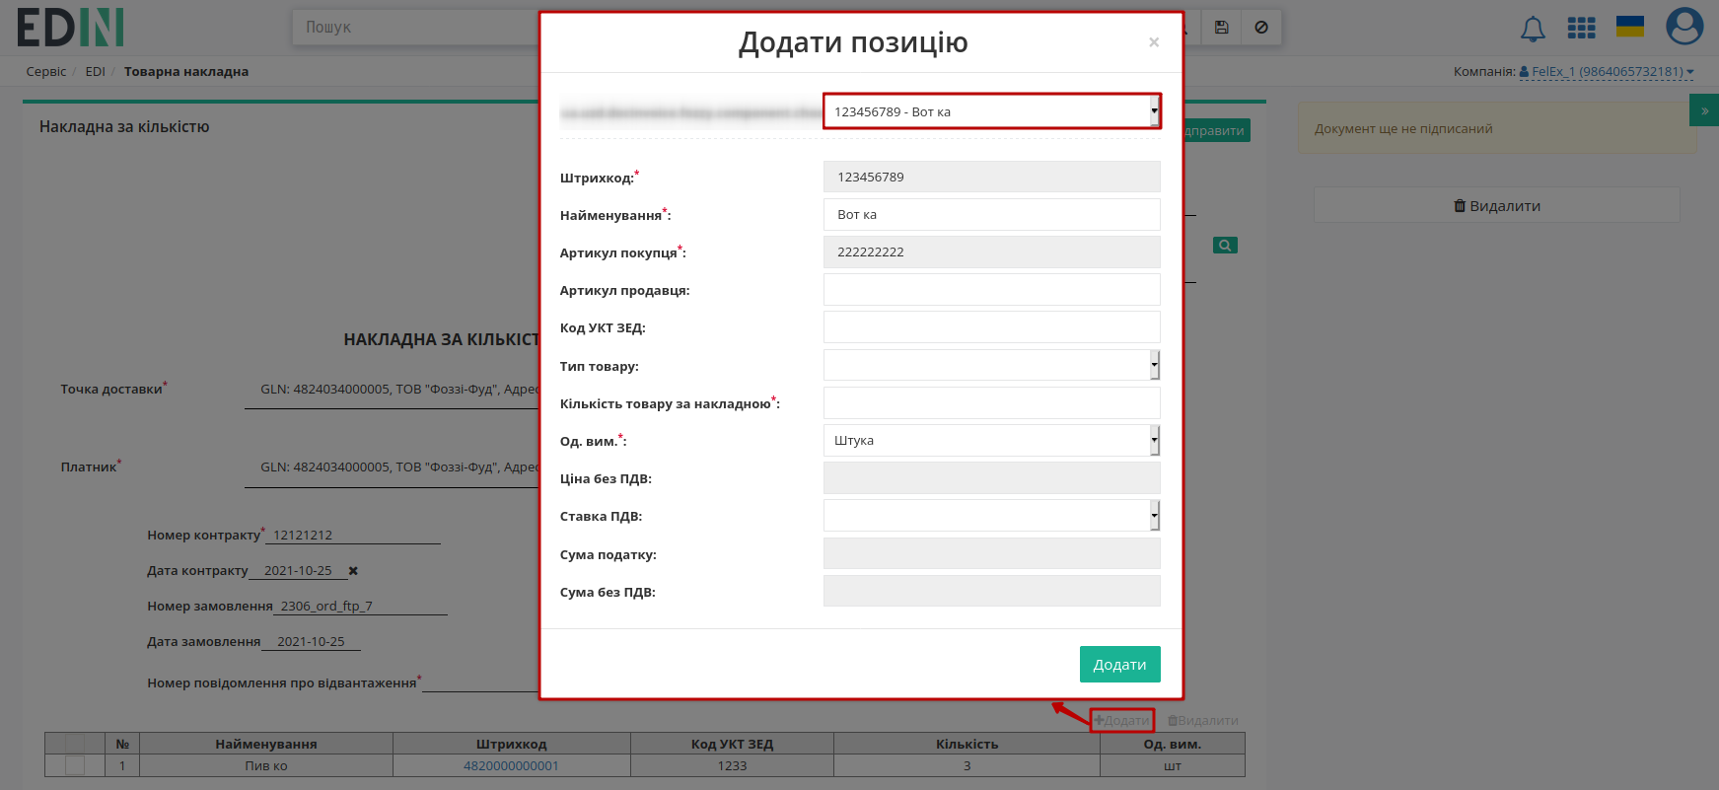Click the Пив ко cell
The width and height of the screenshot is (1719, 790).
tap(266, 765)
